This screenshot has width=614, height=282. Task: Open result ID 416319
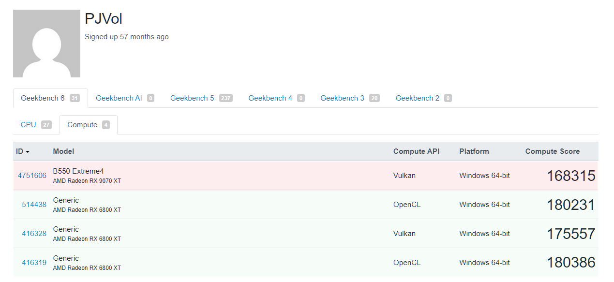[34, 263]
